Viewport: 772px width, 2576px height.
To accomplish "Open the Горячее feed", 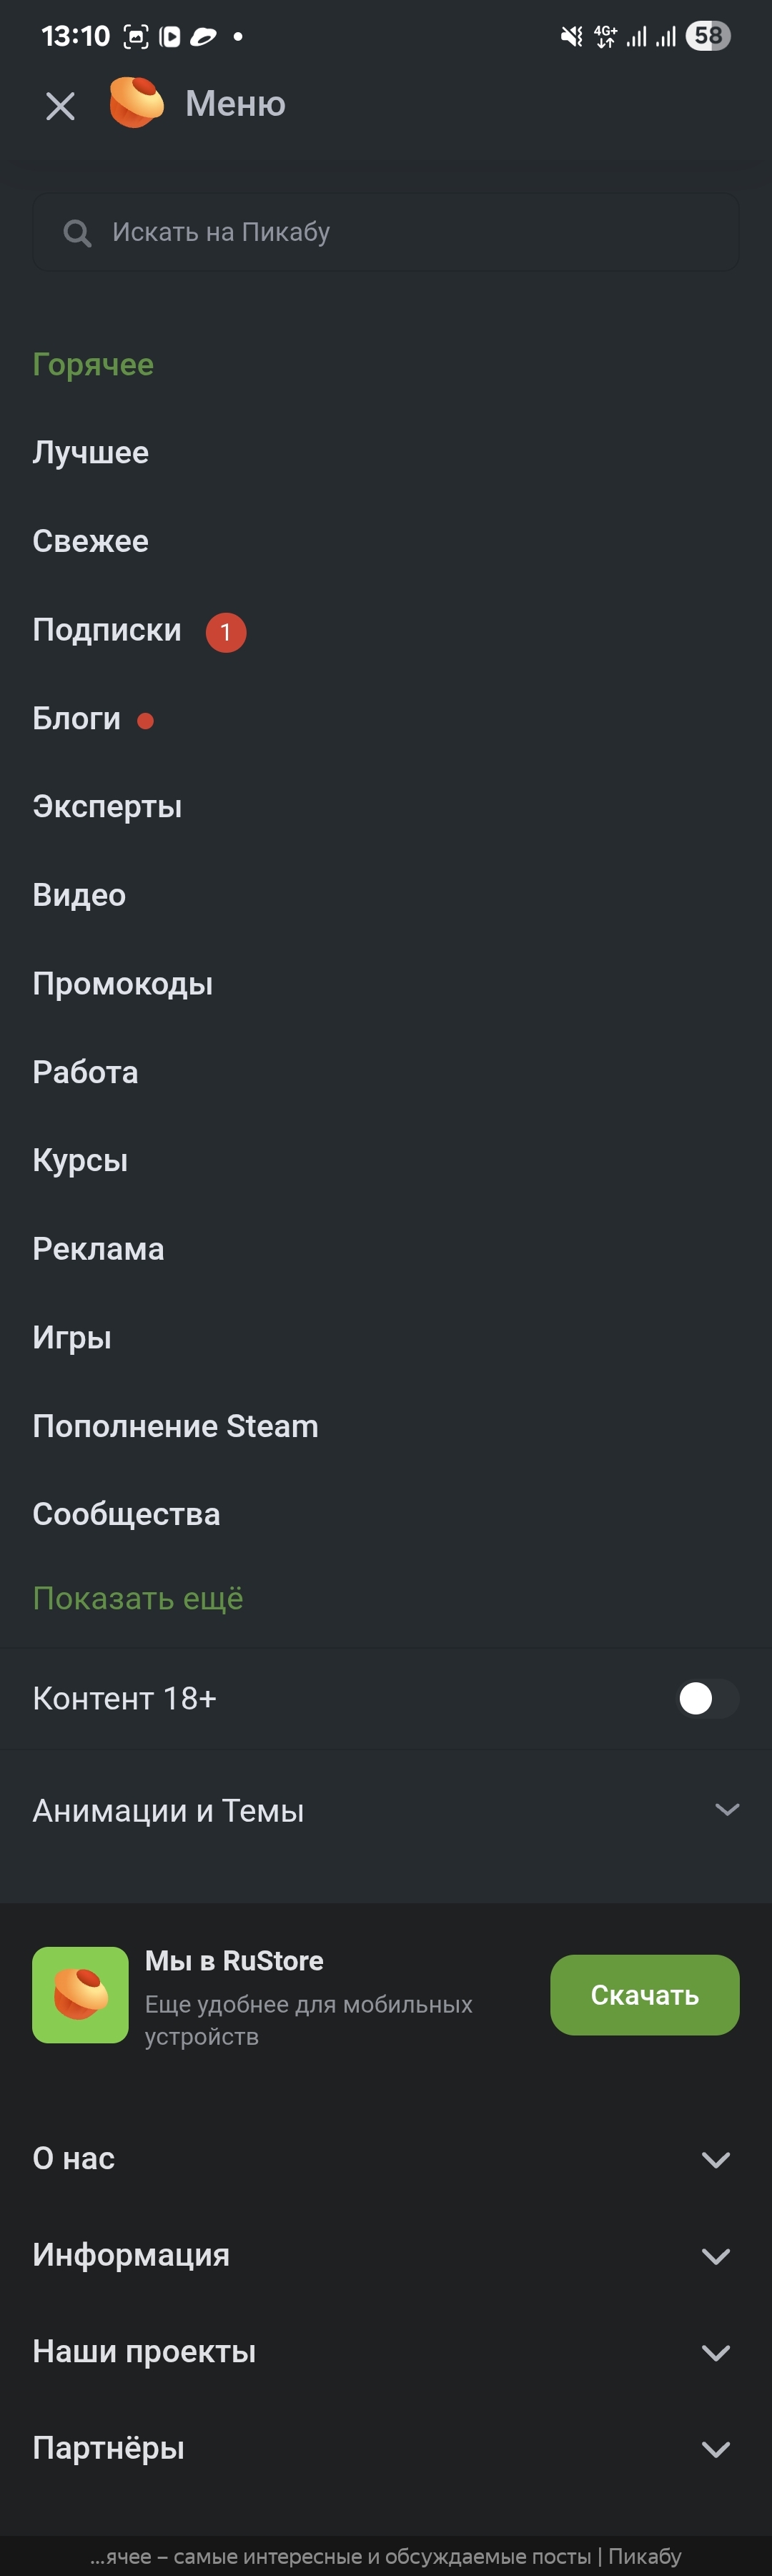I will [x=93, y=365].
